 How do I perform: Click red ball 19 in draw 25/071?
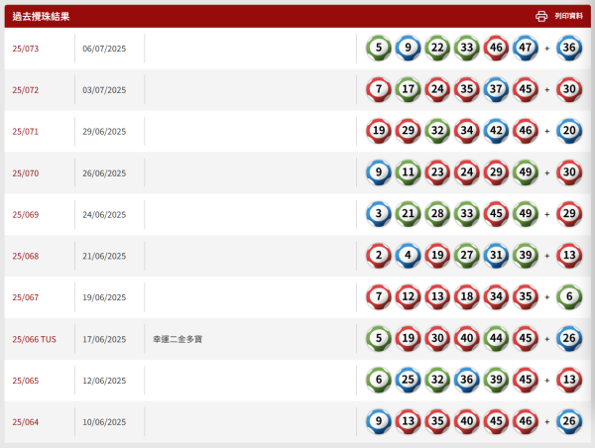pos(379,131)
